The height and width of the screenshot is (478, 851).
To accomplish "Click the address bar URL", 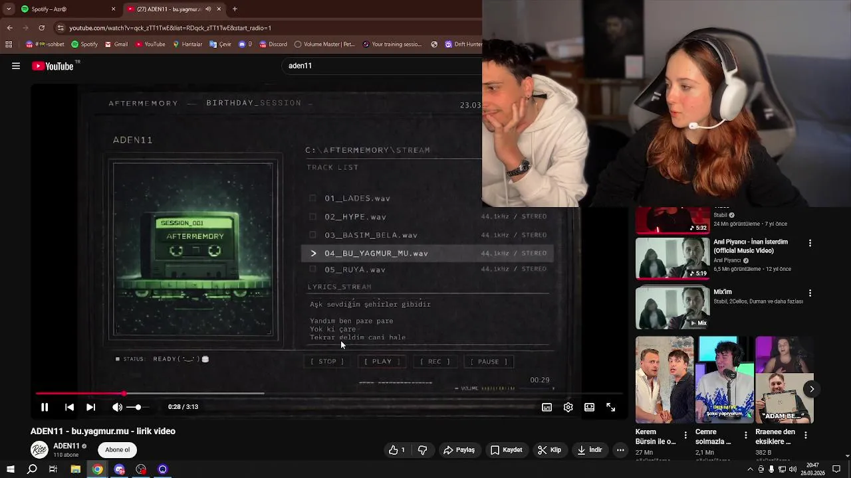I will coord(170,28).
